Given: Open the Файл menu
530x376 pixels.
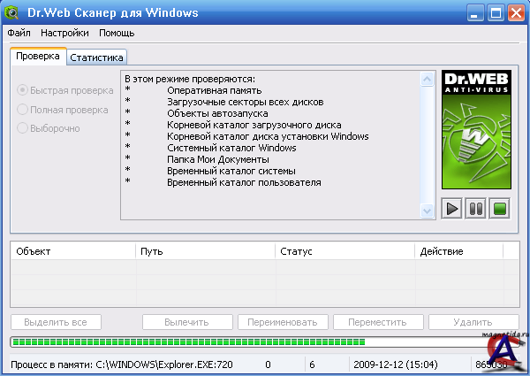Looking at the screenshot, I should (x=19, y=33).
